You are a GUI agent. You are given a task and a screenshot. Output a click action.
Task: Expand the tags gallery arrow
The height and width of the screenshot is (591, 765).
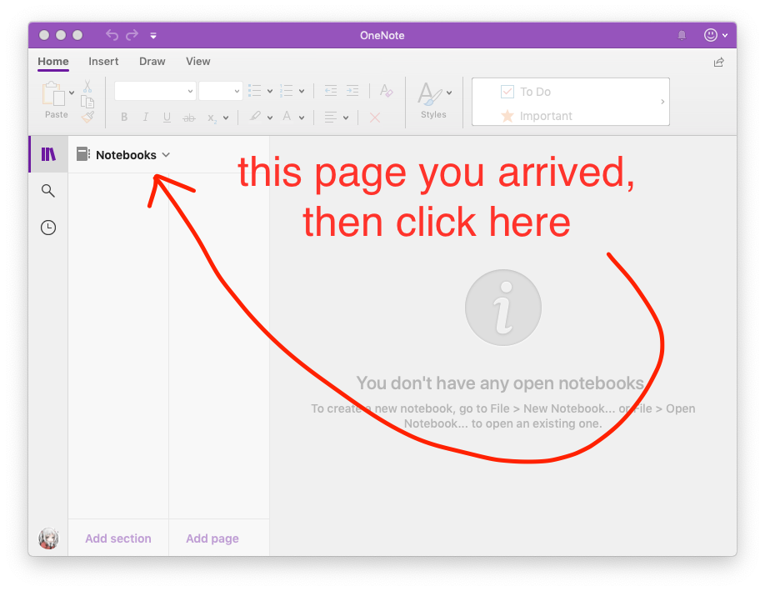pyautogui.click(x=662, y=102)
